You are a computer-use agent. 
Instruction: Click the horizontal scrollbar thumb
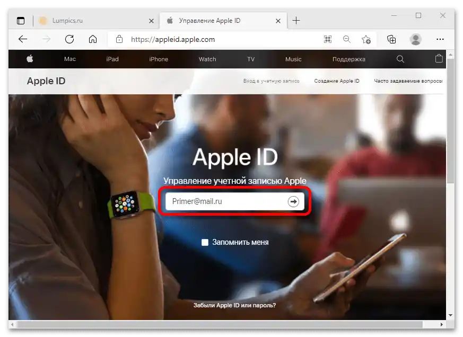click(220, 324)
